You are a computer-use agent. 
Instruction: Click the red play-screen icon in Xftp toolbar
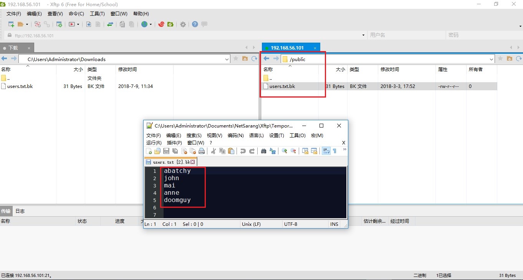click(72, 24)
